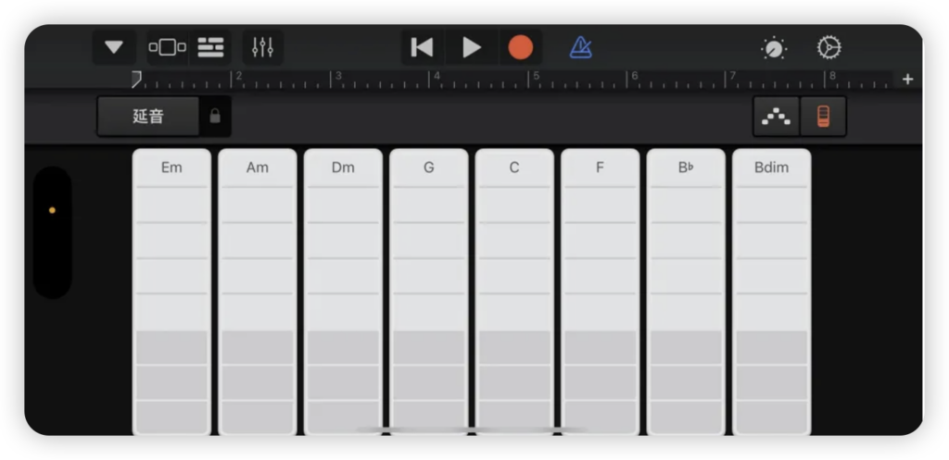The height and width of the screenshot is (460, 949).
Task: Switch to arpeggiator note pattern view
Action: click(x=776, y=116)
